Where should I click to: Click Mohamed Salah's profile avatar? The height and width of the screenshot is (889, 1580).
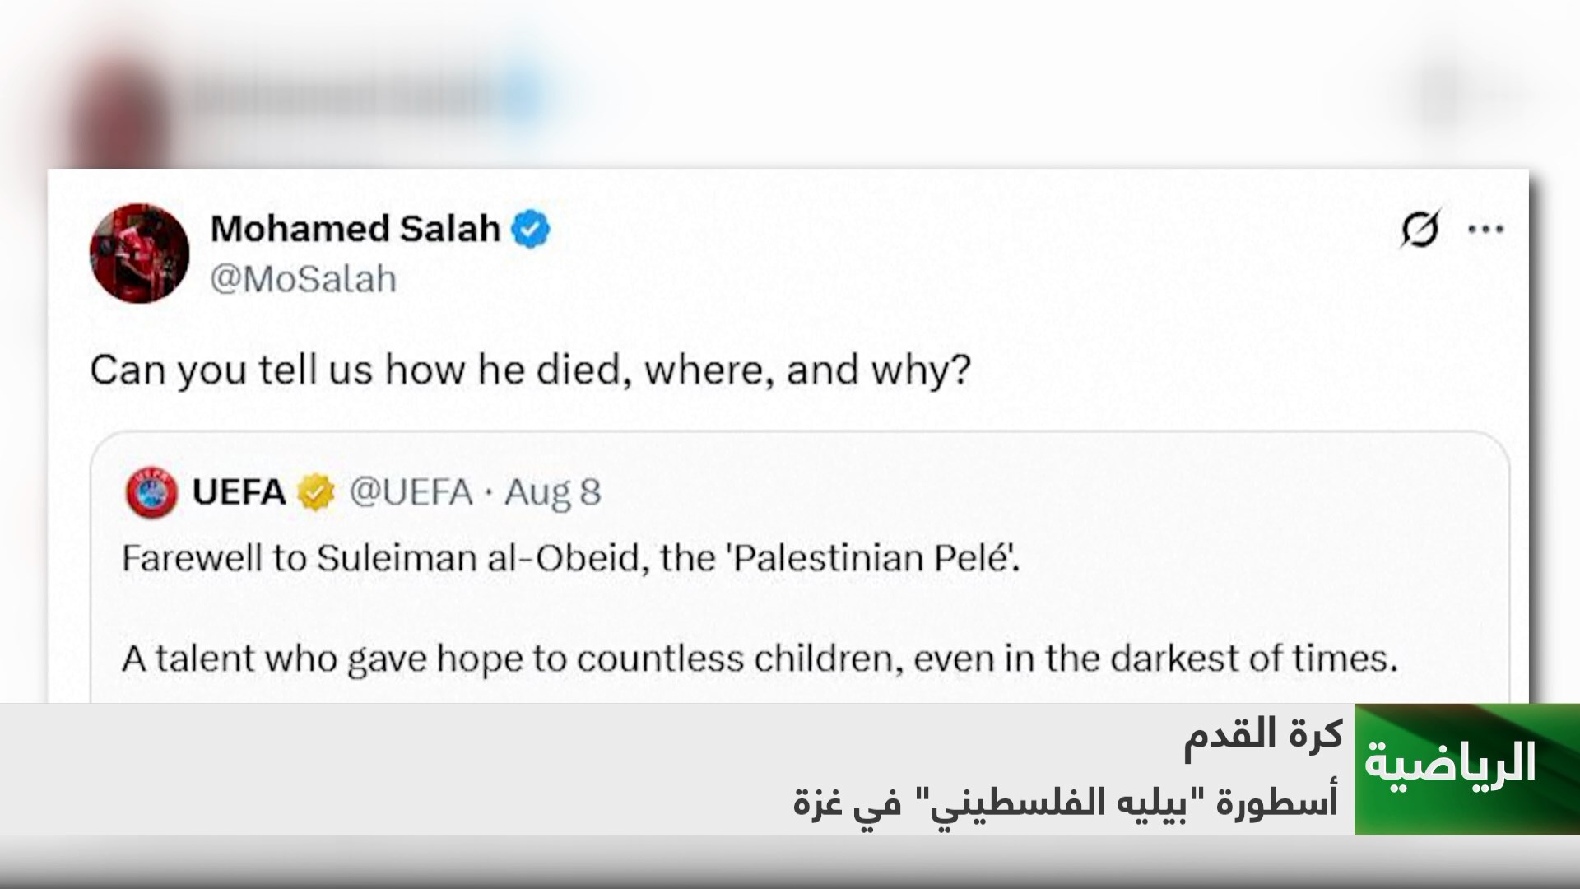pyautogui.click(x=139, y=254)
